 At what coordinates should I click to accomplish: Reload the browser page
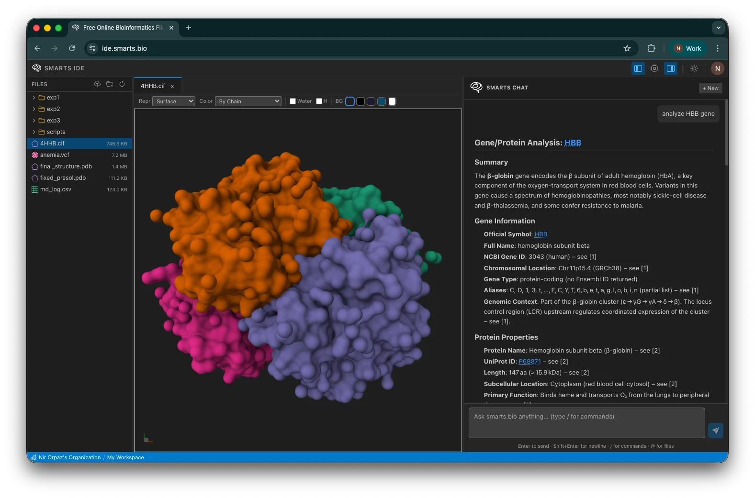click(72, 48)
